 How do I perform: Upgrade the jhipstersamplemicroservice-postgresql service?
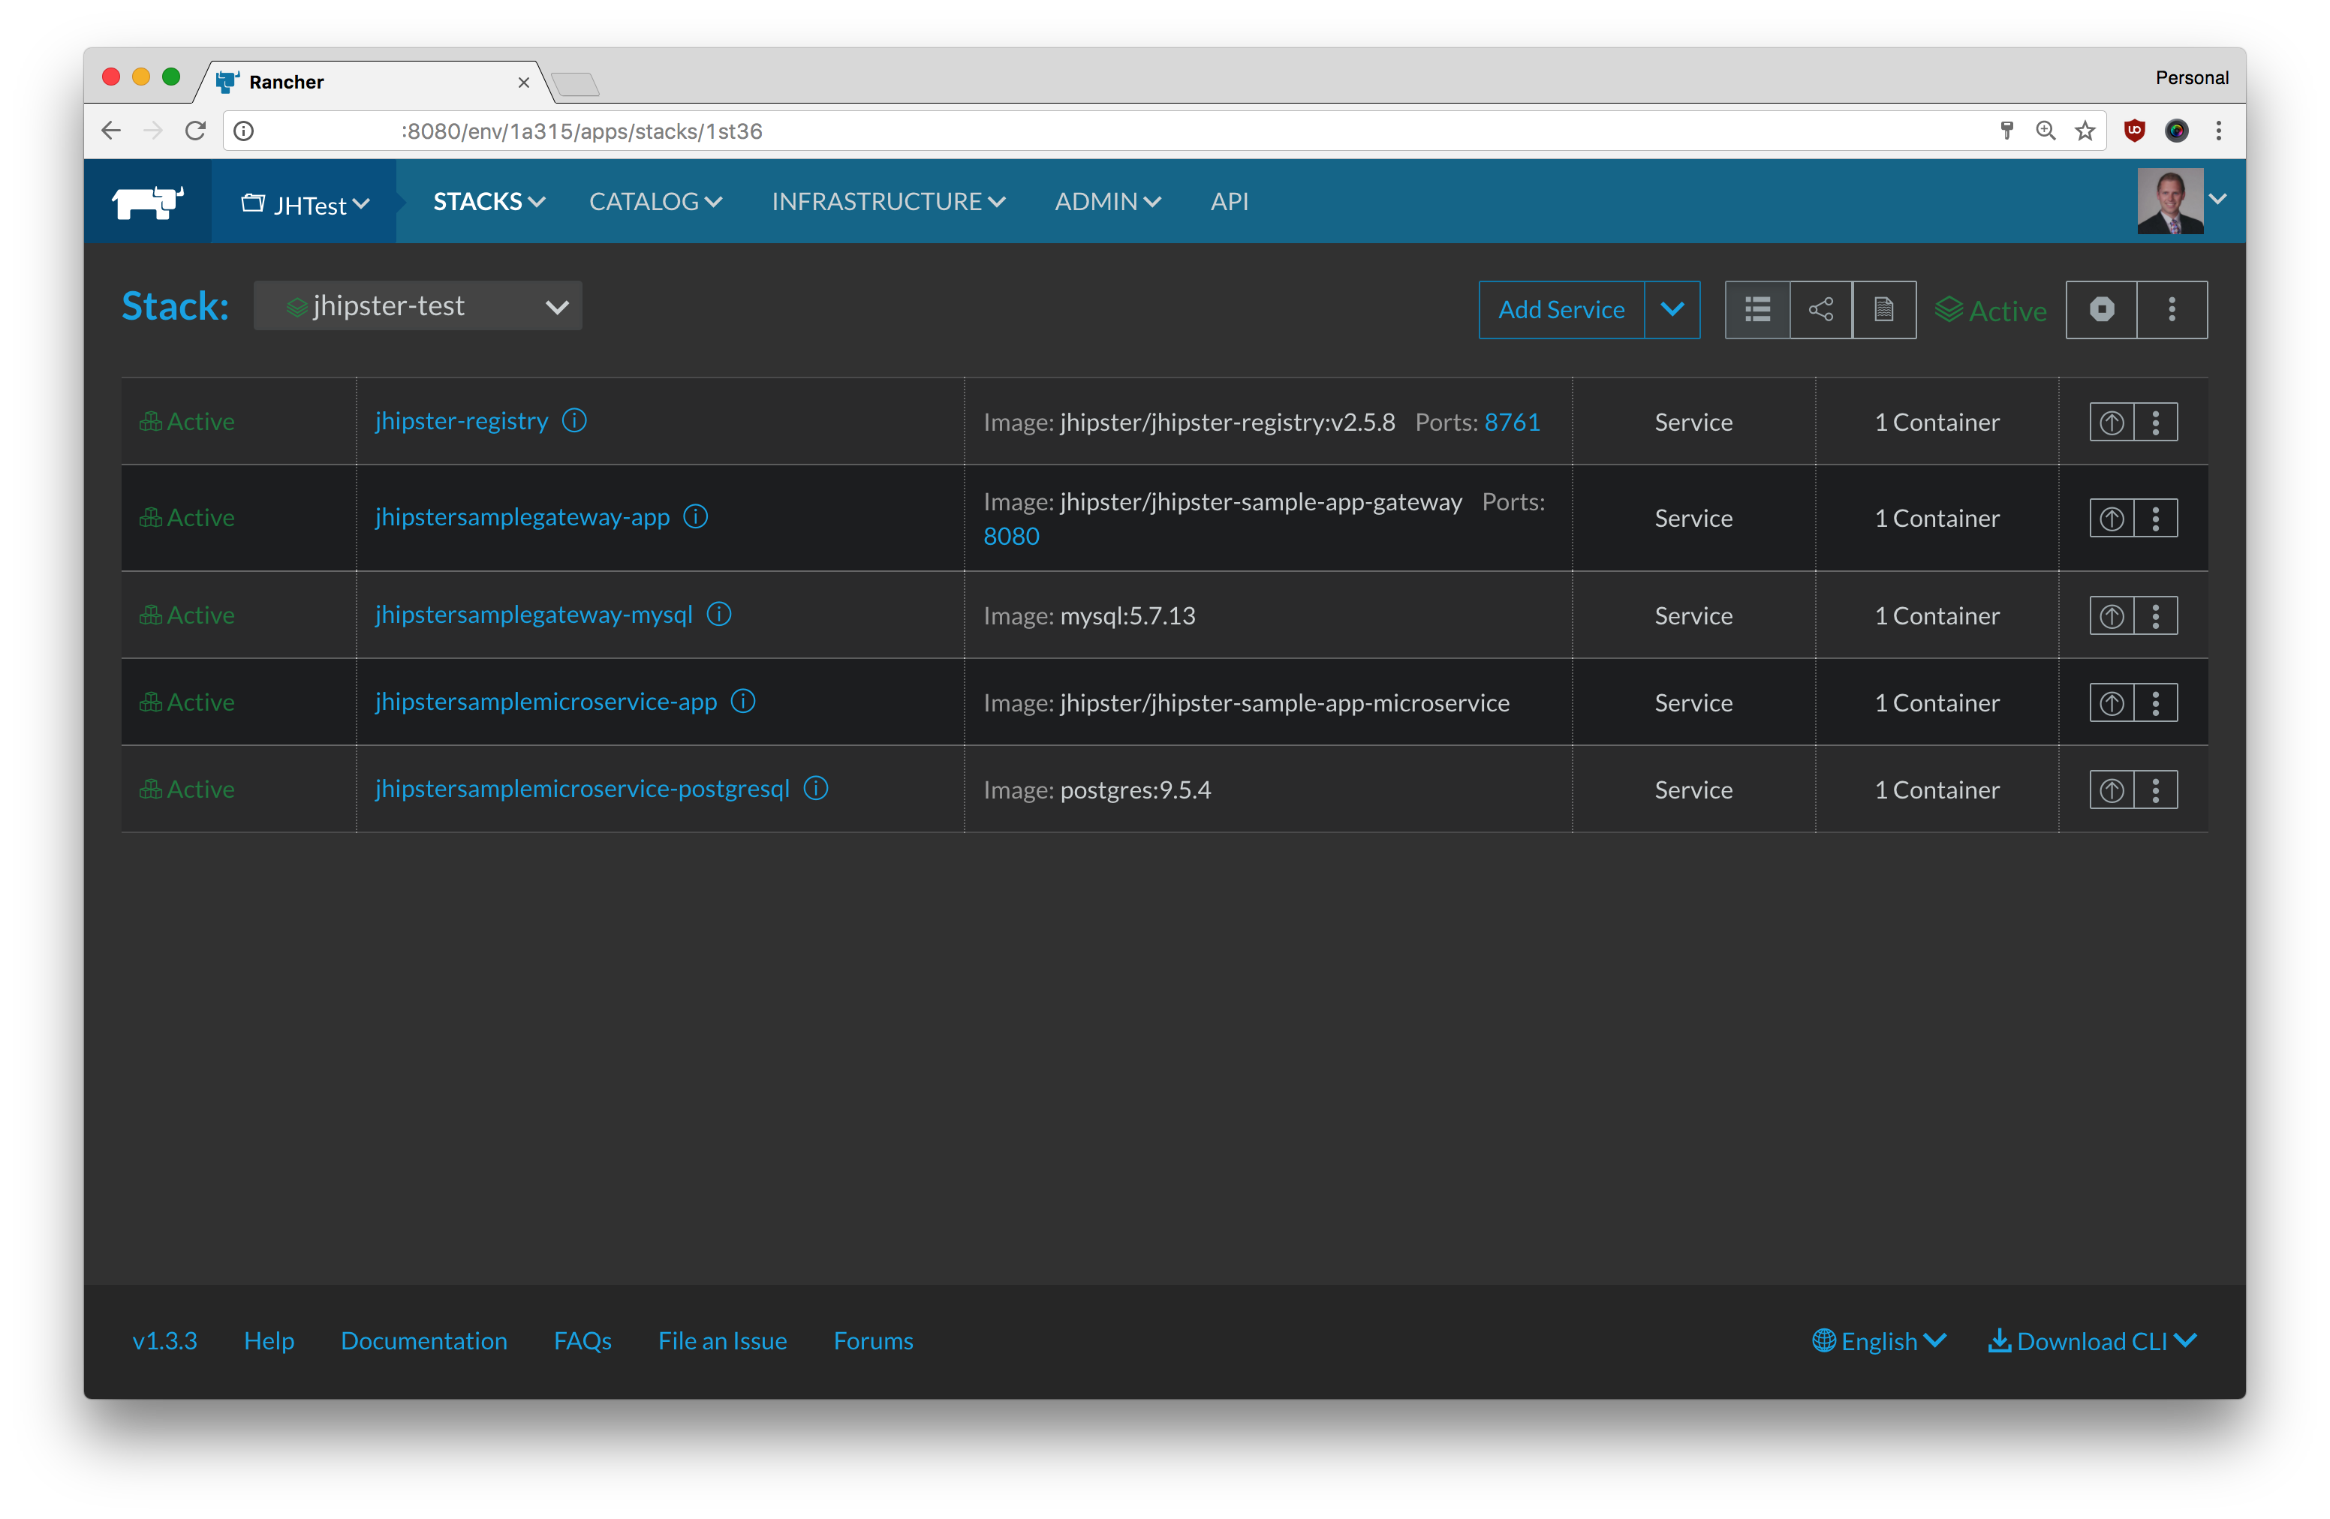click(x=2112, y=791)
